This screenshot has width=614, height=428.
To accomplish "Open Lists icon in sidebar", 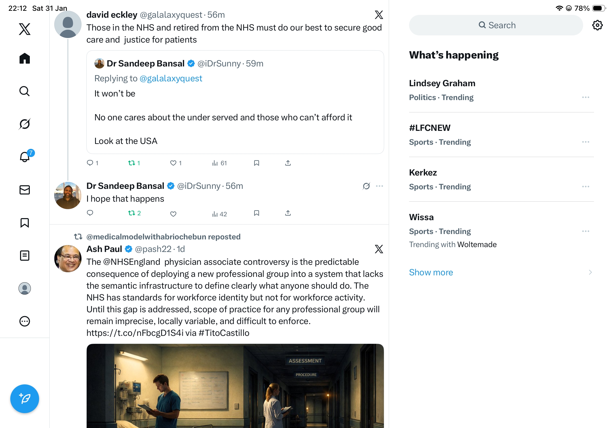I will (x=25, y=256).
